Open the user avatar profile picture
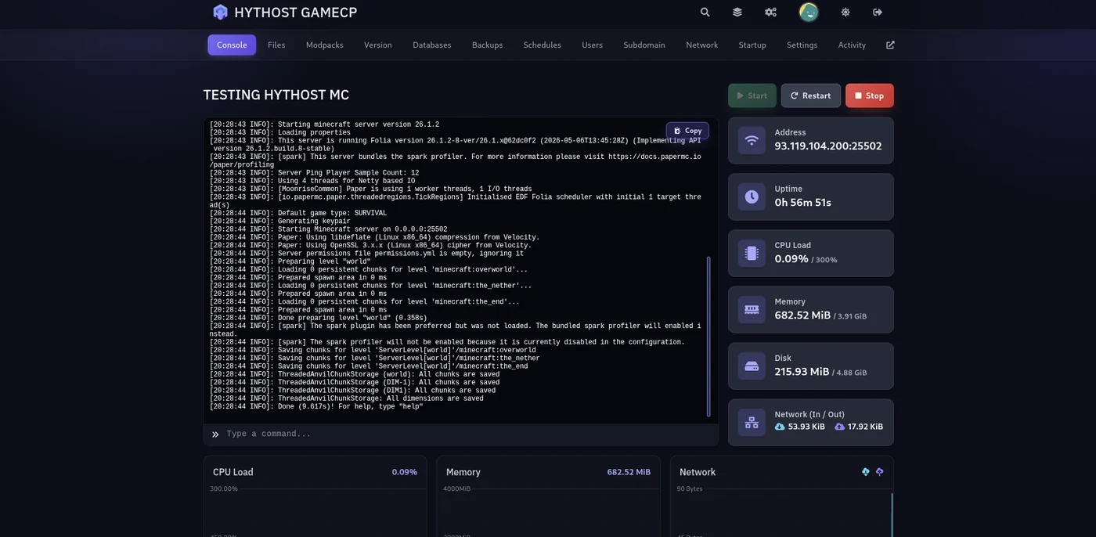This screenshot has width=1096, height=537. coord(809,12)
